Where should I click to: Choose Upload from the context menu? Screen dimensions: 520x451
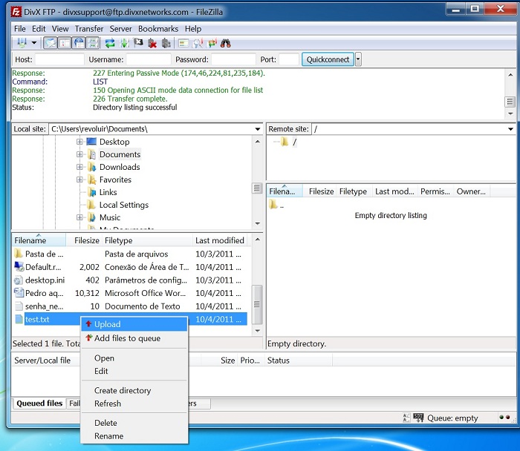pos(107,324)
